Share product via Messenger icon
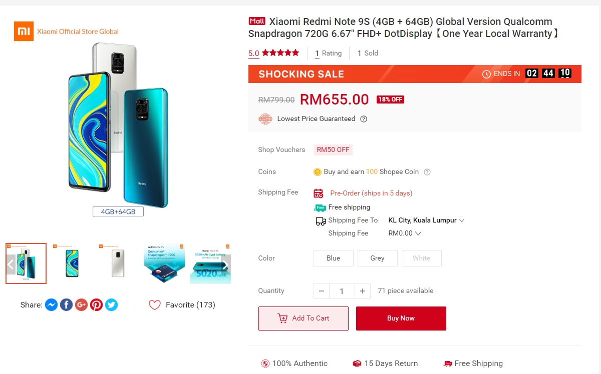Viewport: 601px width, 374px height. click(51, 304)
